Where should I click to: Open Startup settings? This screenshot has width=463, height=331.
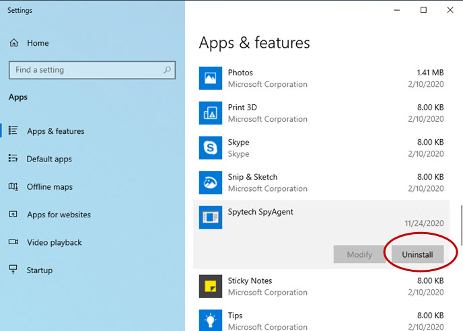click(x=40, y=270)
